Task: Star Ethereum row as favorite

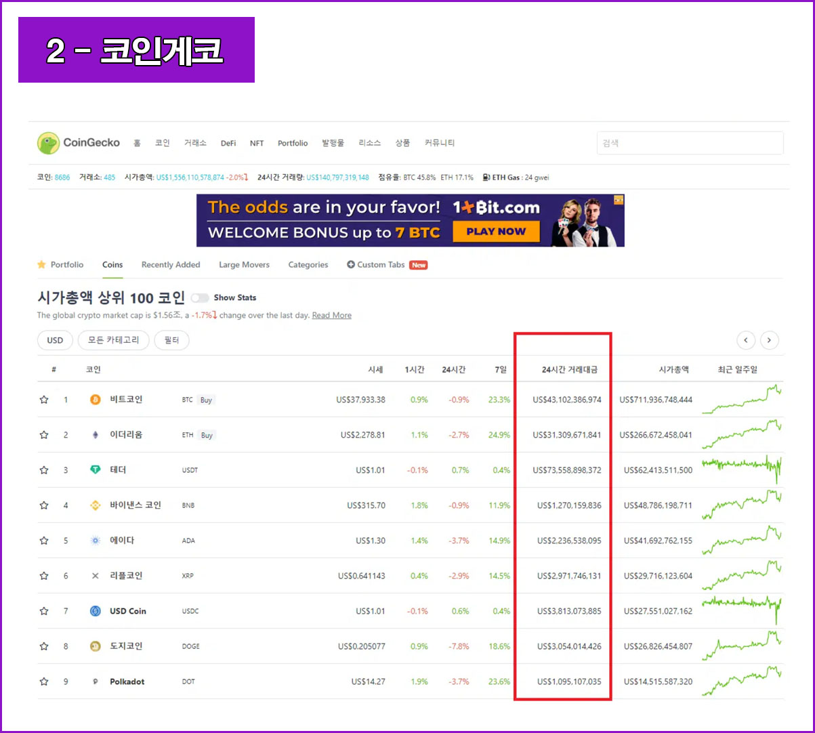Action: tap(44, 435)
